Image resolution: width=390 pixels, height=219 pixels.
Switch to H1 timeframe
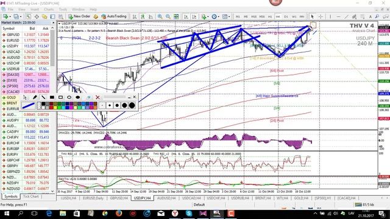pyautogui.click(x=270, y=16)
